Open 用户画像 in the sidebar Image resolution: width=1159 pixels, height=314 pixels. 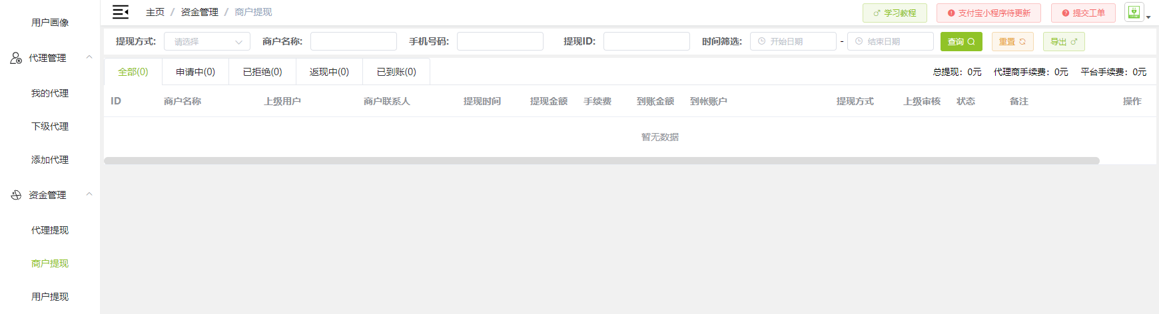[x=50, y=23]
